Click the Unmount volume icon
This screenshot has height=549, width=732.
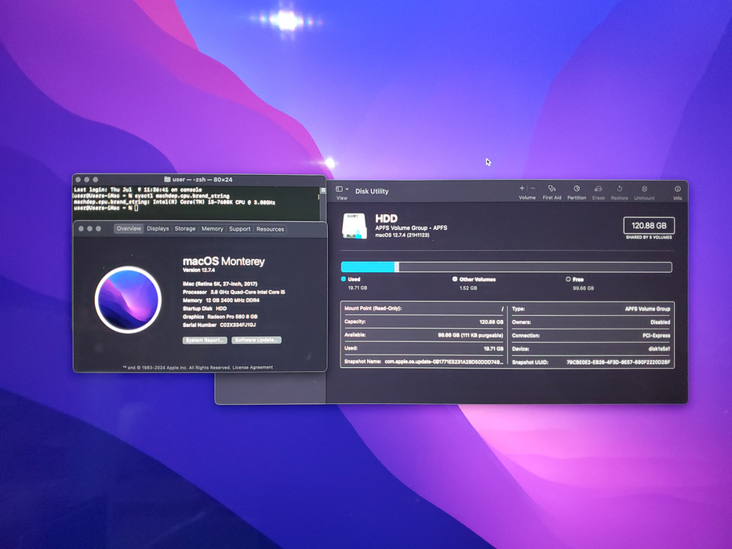pyautogui.click(x=644, y=188)
